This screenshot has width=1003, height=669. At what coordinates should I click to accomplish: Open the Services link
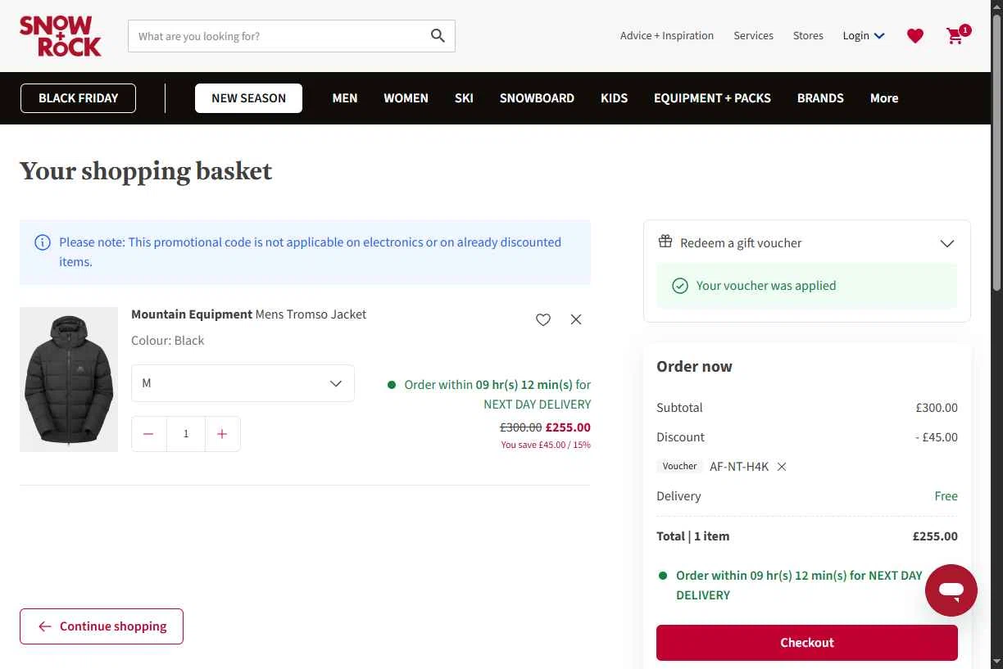(x=754, y=36)
